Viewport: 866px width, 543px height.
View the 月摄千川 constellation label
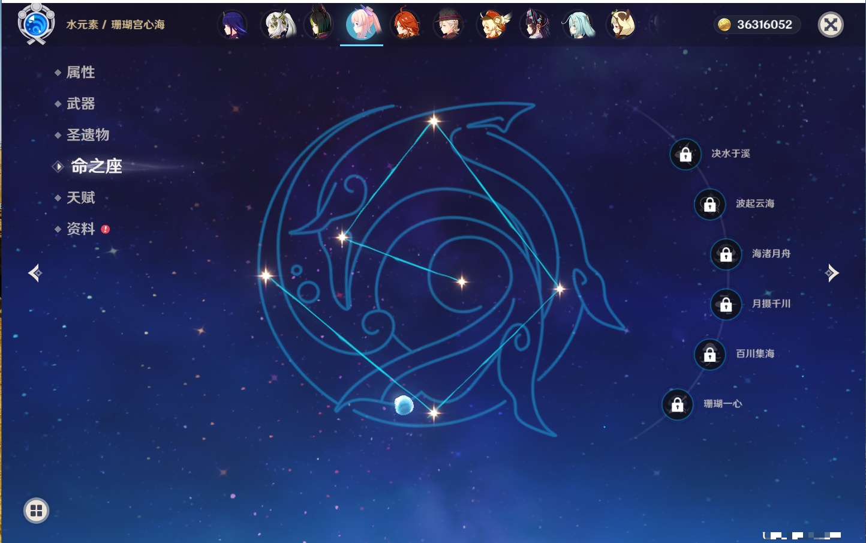771,304
